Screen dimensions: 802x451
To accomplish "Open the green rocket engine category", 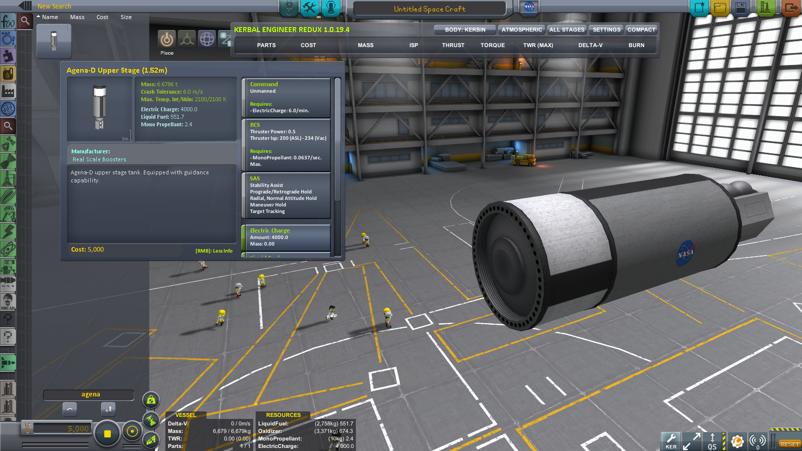I will click(8, 161).
